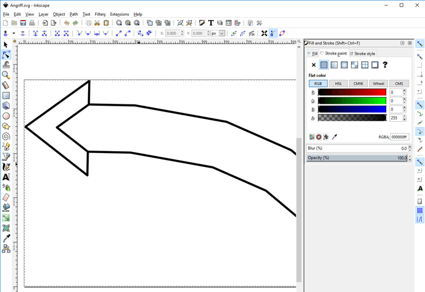Switch to the Stroke style tab
Image resolution: width=425 pixels, height=292 pixels.
pyautogui.click(x=362, y=53)
